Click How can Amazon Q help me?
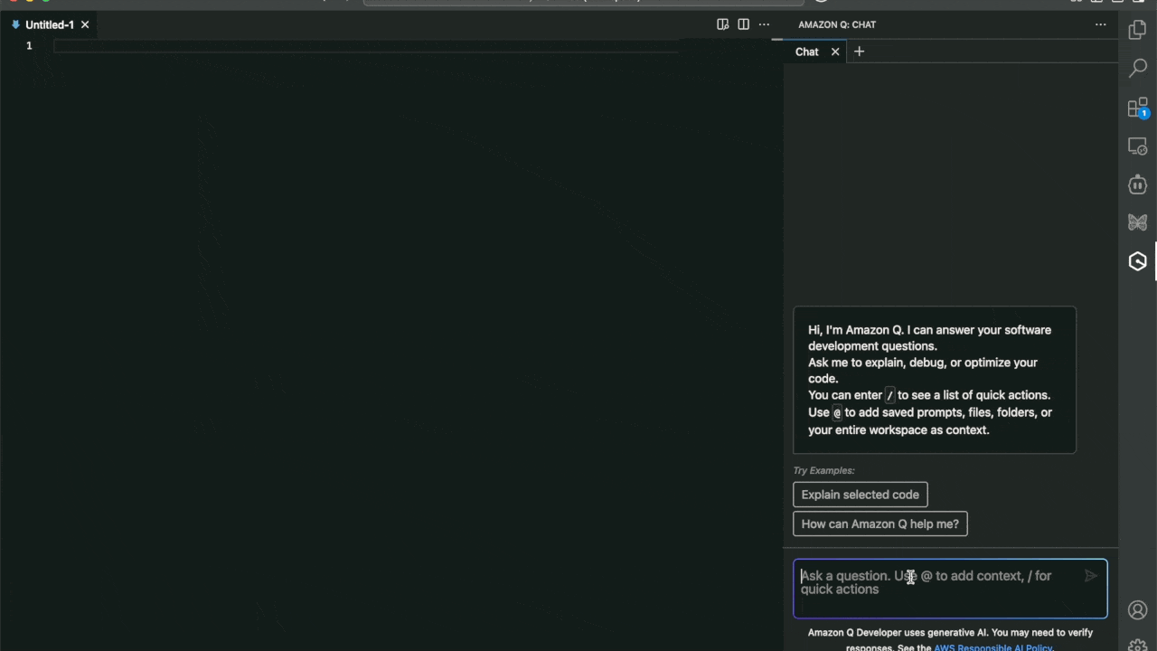This screenshot has height=651, width=1157. (x=880, y=524)
